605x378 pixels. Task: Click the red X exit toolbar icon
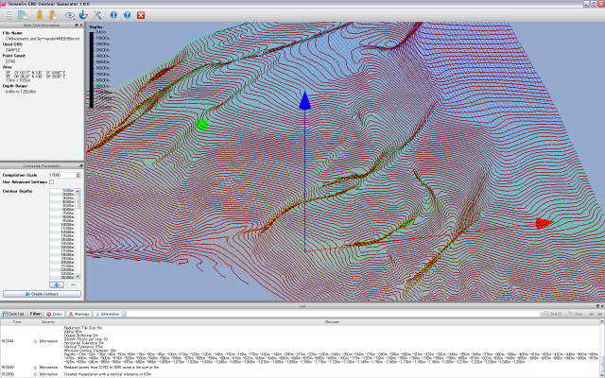[141, 15]
